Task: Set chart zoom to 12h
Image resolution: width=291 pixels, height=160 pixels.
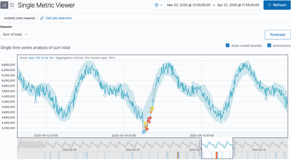Action: tap(38, 58)
